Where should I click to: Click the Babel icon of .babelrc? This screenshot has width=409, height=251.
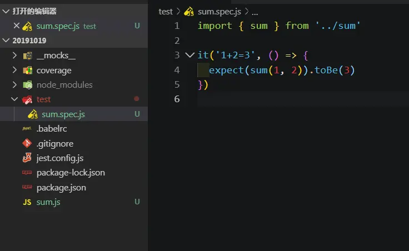coord(27,128)
